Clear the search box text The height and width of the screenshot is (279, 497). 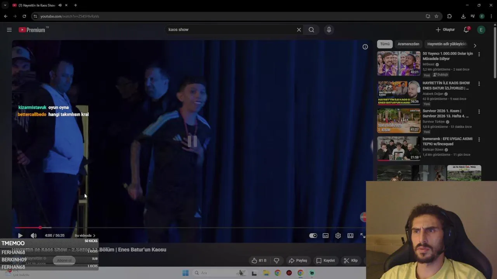299,30
